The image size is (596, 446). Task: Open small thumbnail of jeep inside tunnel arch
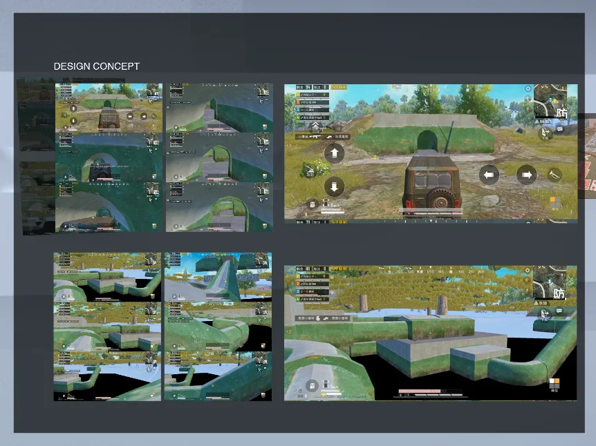pos(109,157)
